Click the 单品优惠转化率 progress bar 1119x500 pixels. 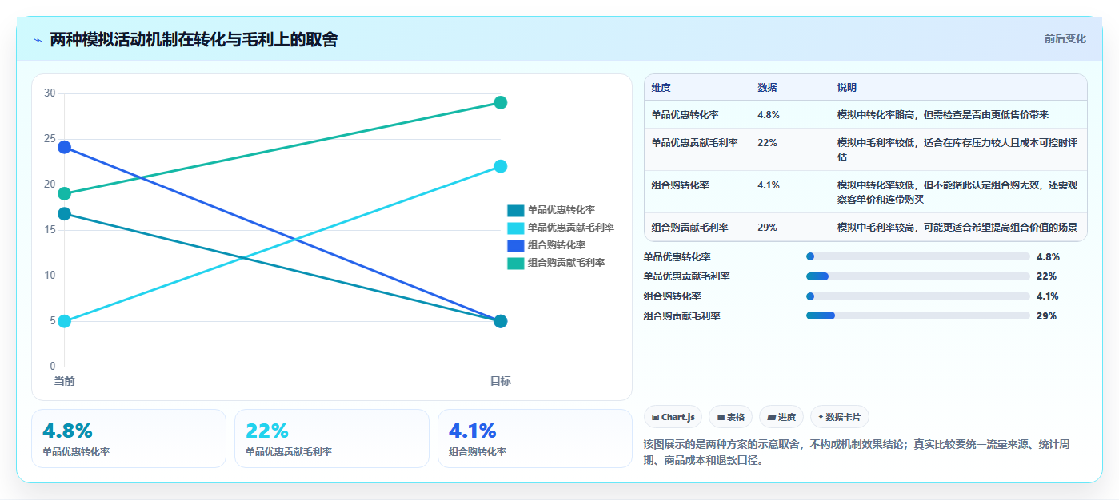coord(918,257)
